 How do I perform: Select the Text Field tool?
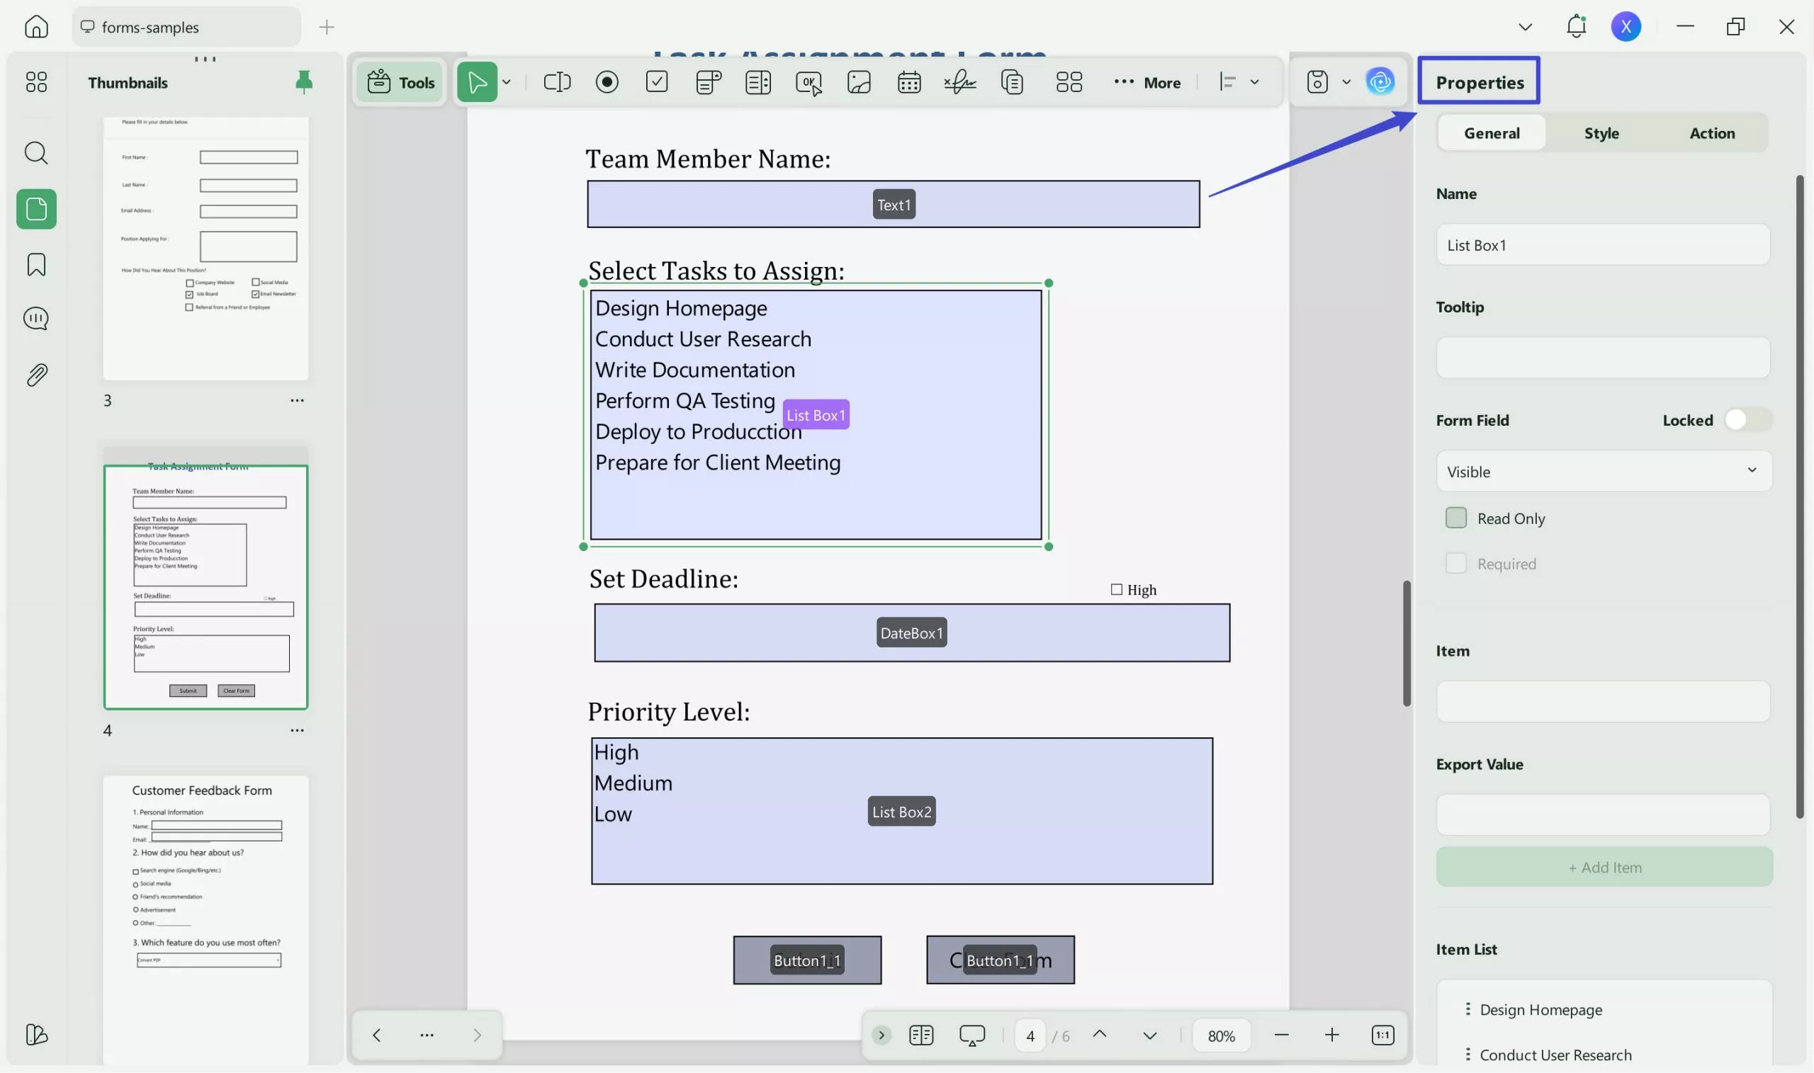coord(557,81)
